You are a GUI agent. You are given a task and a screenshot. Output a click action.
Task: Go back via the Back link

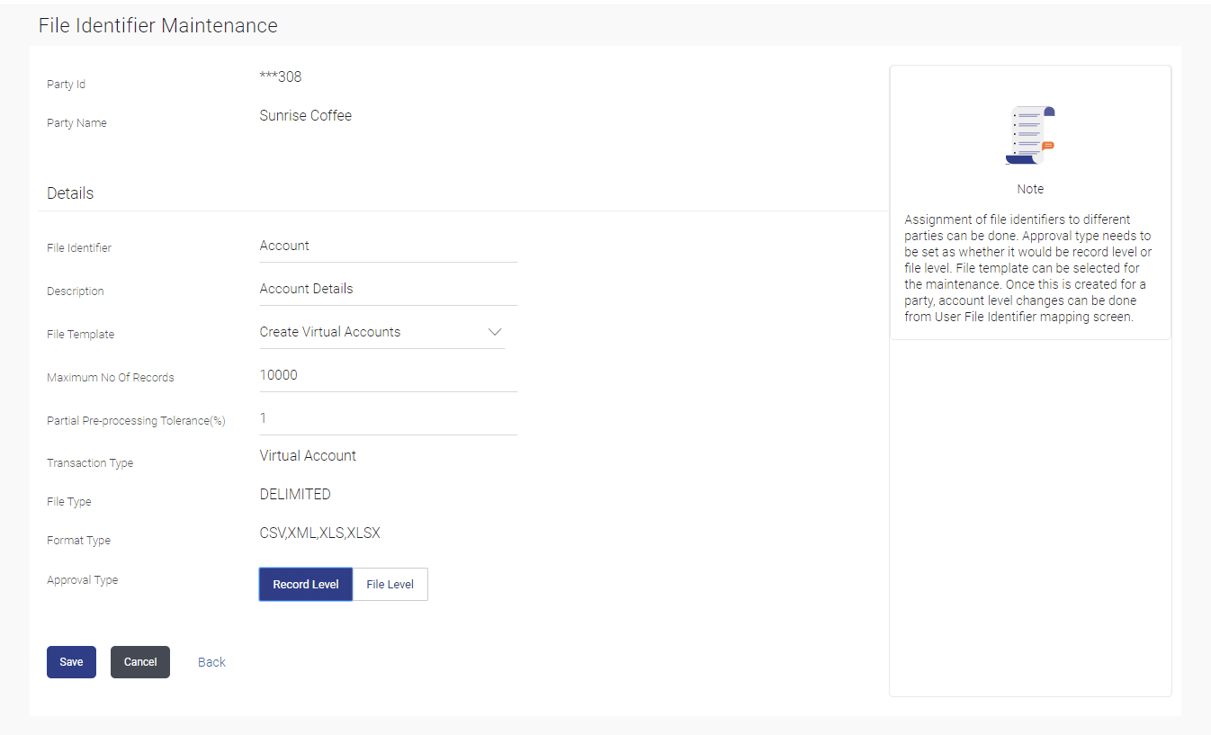pos(211,662)
